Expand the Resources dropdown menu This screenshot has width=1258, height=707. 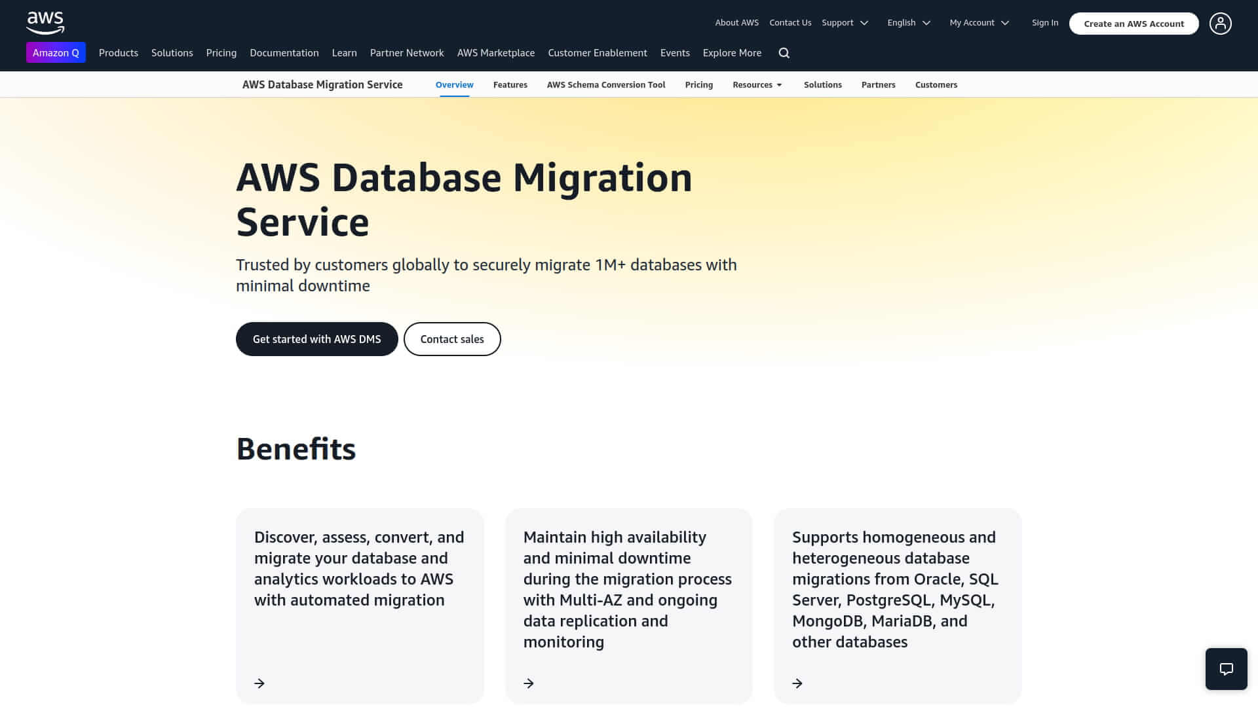coord(757,84)
